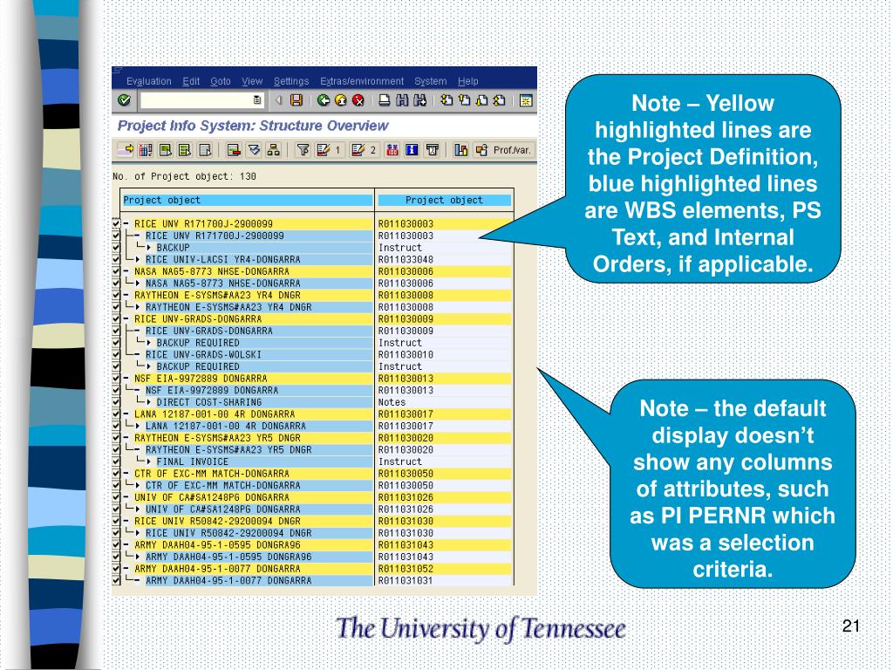Click the bar chart graphic icon
Viewport: 893px width, 670px height.
click(460, 150)
